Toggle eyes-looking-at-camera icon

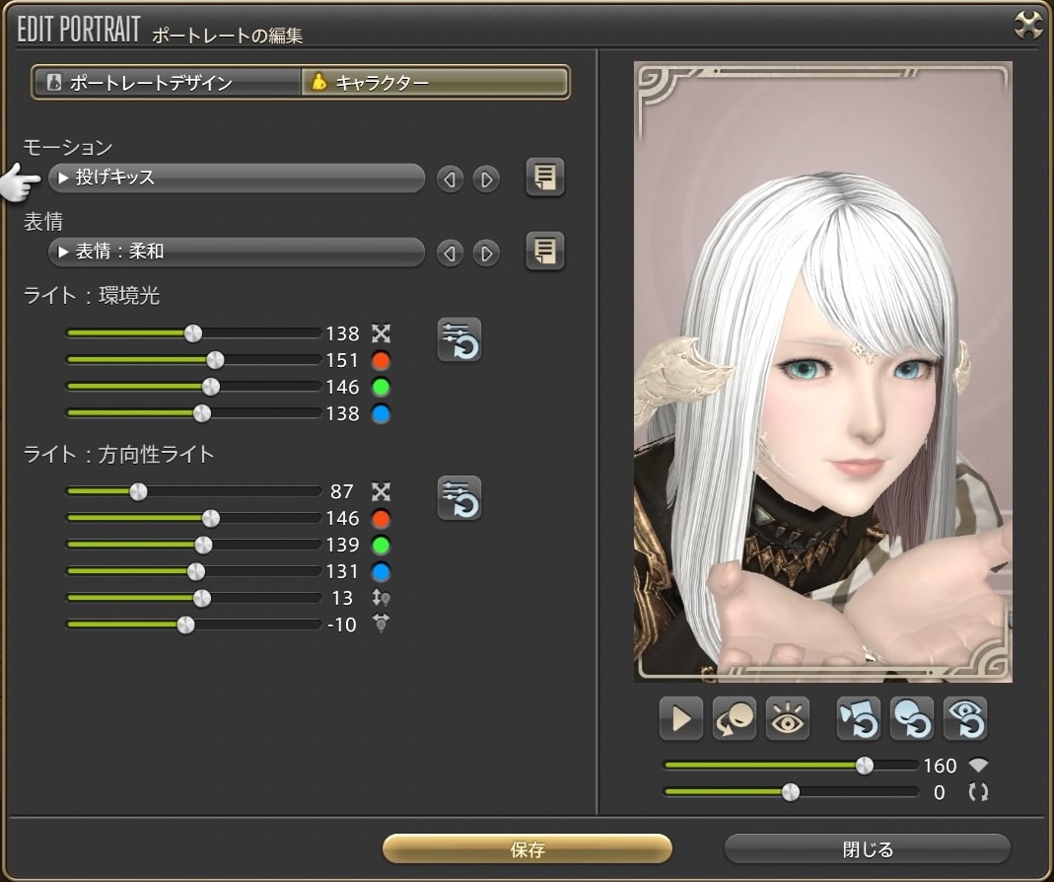pos(788,719)
